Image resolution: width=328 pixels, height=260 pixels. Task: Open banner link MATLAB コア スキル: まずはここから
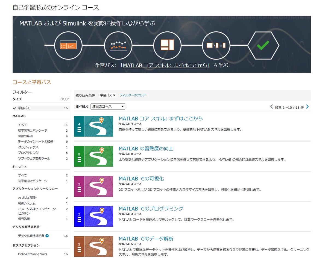pyautogui.click(x=165, y=66)
